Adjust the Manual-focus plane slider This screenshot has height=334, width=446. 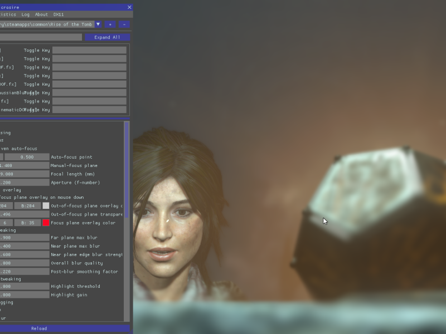(25, 165)
